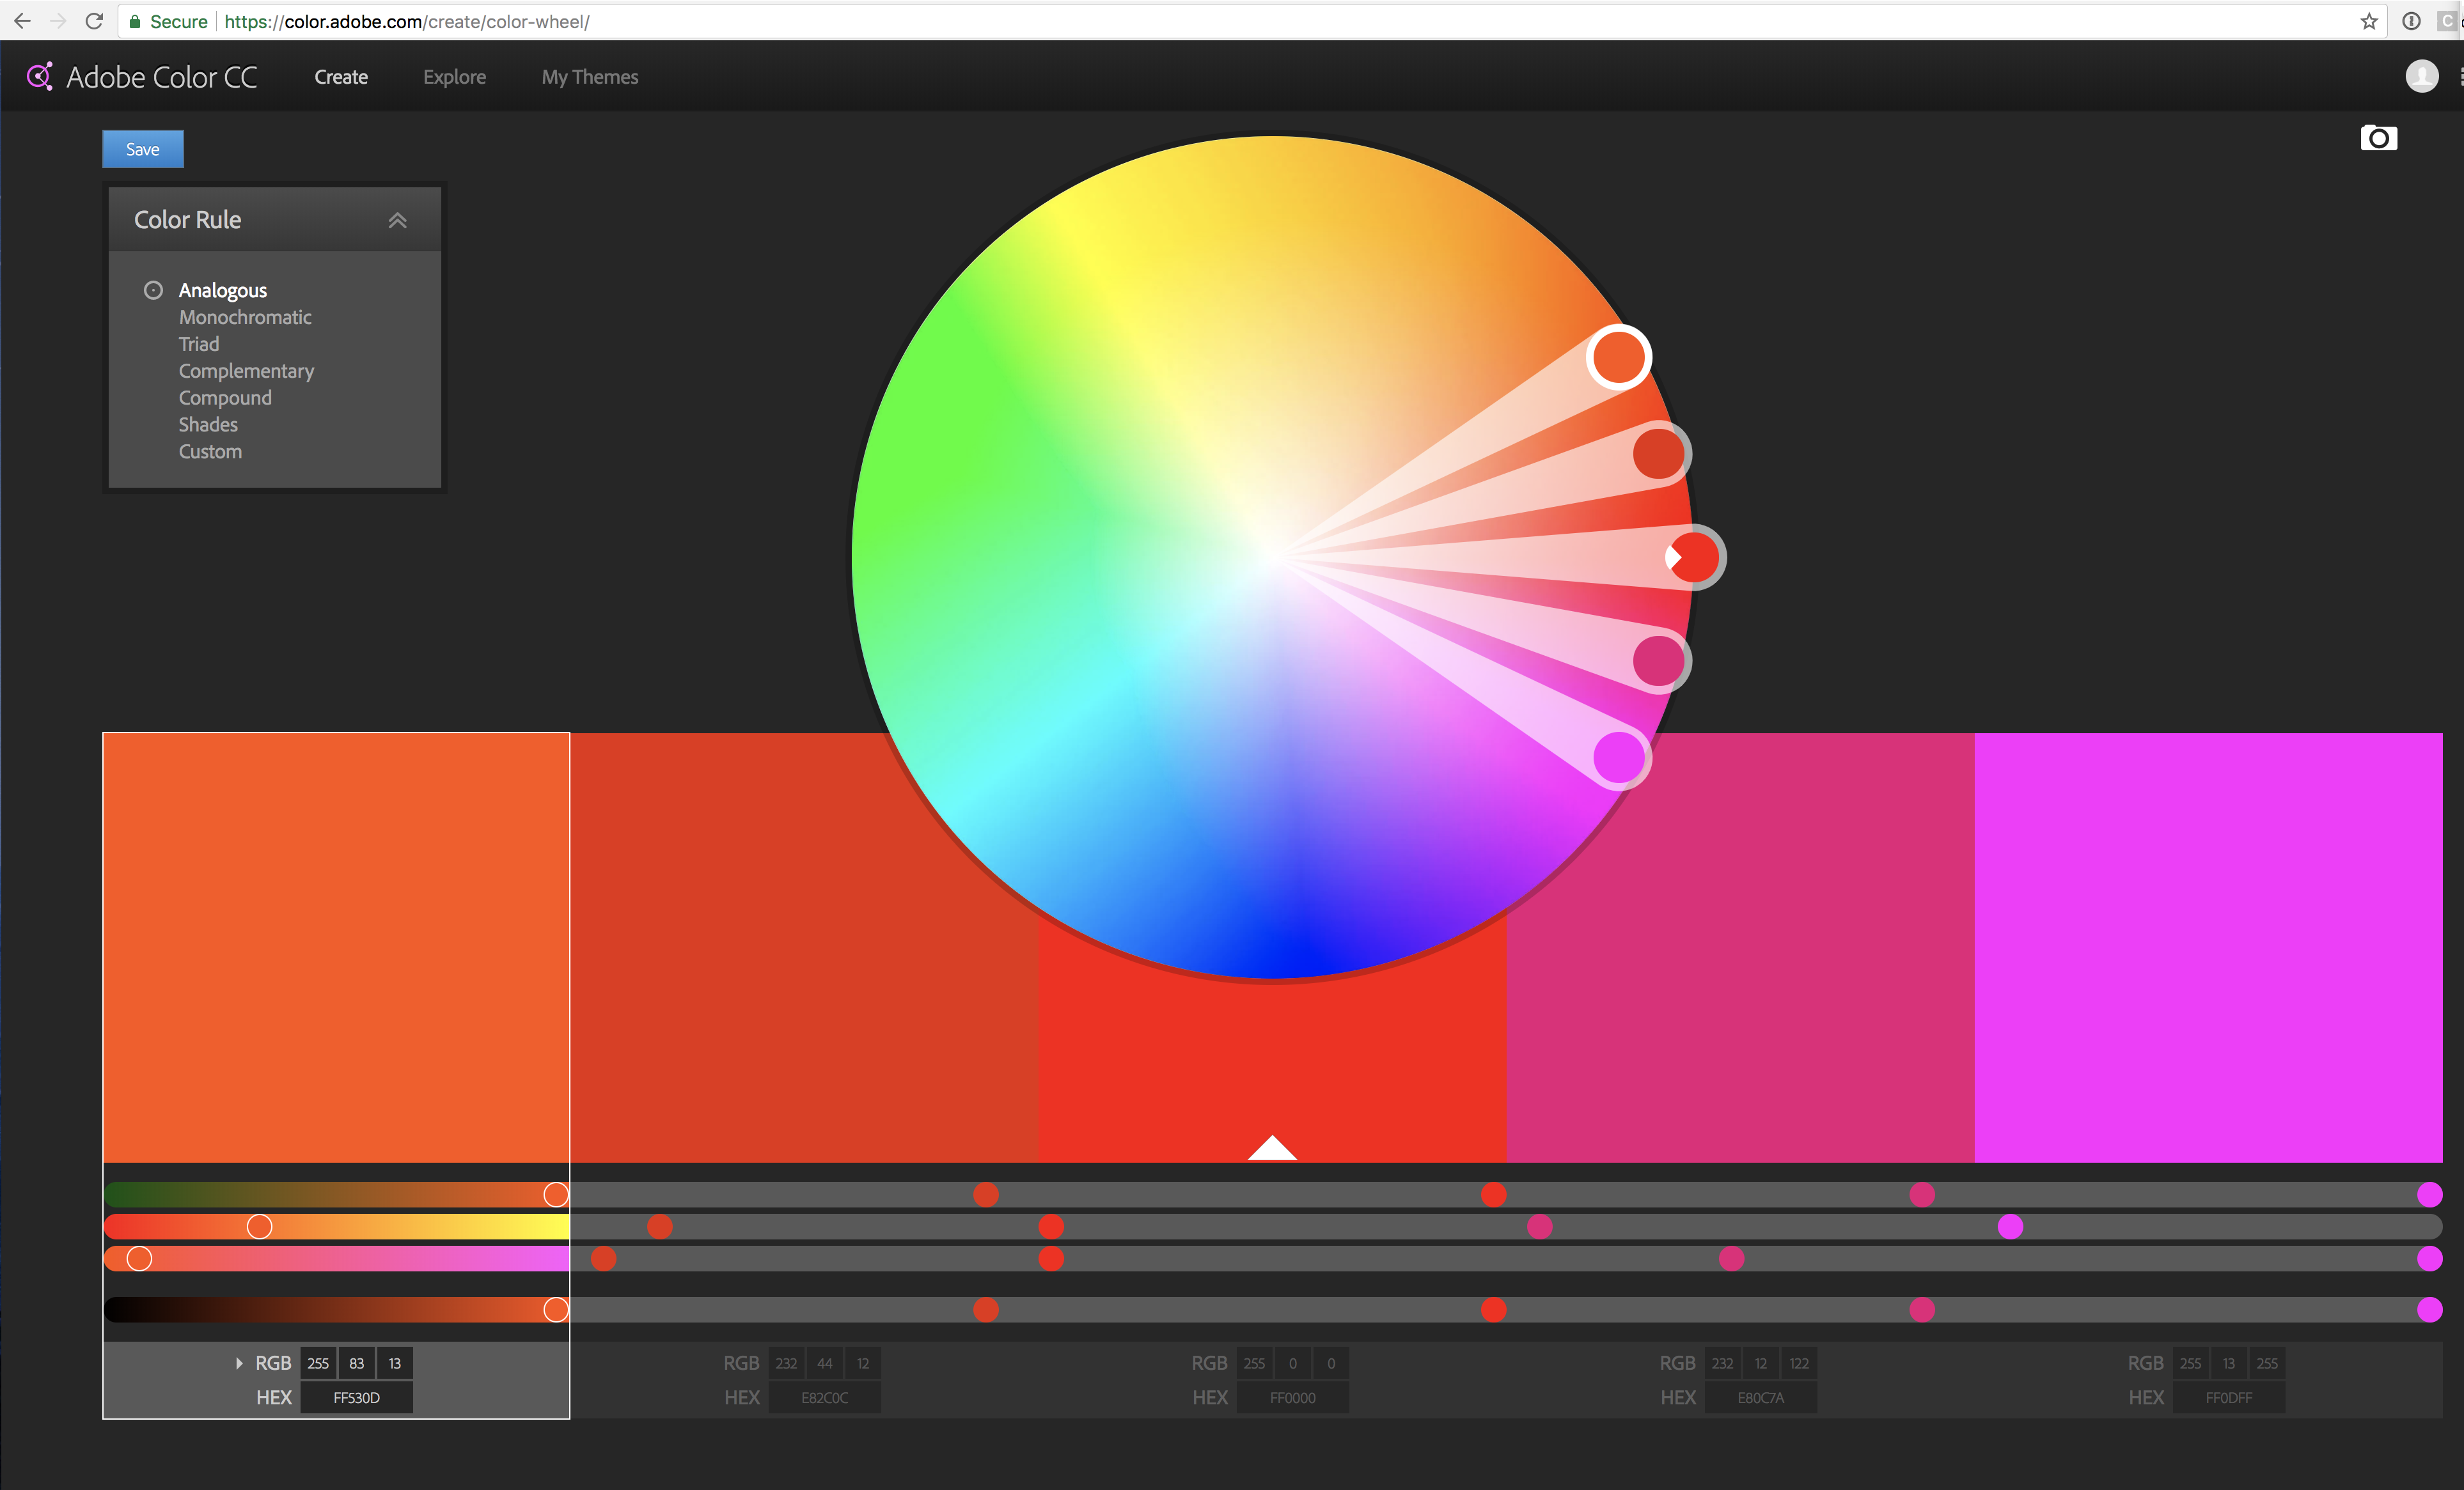2464x1490 pixels.
Task: Select the Analogous color rule radio
Action: point(153,290)
